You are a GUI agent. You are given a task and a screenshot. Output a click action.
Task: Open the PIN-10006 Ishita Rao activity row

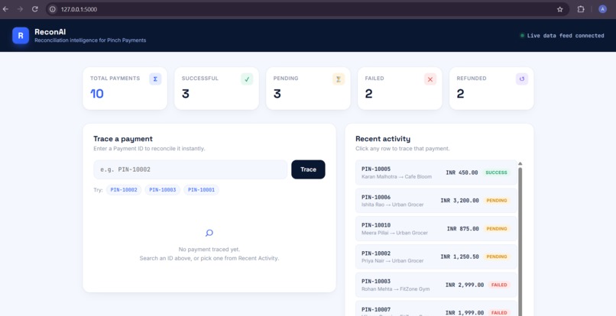pyautogui.click(x=436, y=200)
